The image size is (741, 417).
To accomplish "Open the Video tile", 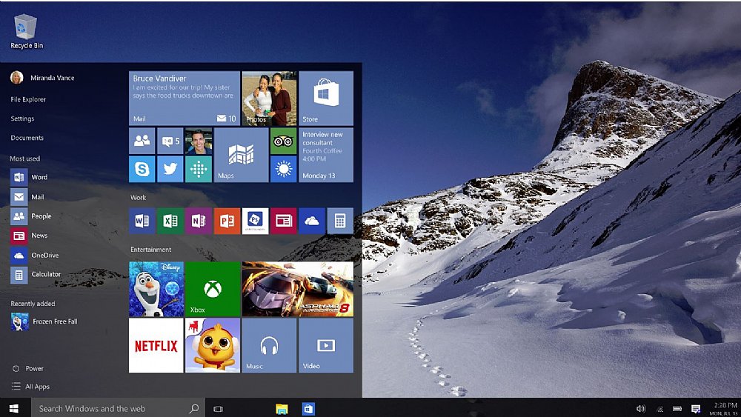I will (x=326, y=346).
